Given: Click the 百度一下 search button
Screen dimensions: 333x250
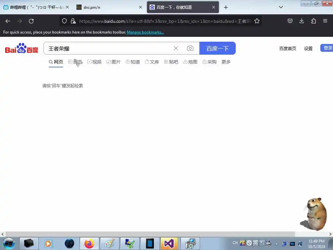Looking at the screenshot, I should [x=218, y=48].
